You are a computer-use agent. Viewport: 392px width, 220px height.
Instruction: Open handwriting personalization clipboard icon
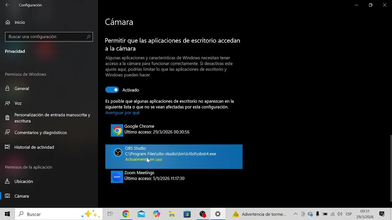[8, 118]
